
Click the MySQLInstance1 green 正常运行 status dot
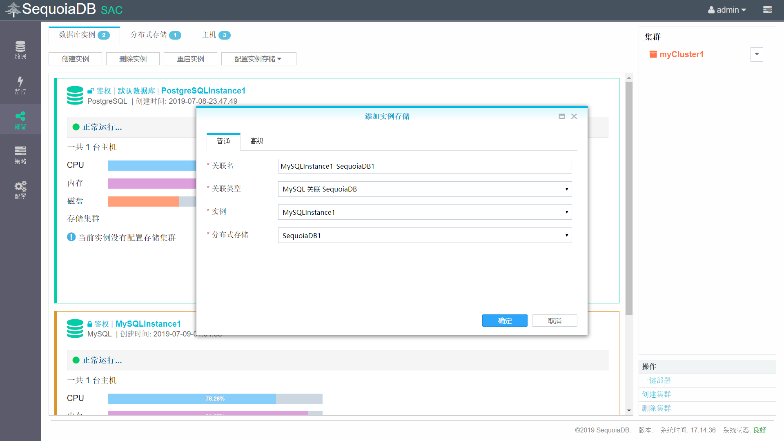click(x=76, y=360)
